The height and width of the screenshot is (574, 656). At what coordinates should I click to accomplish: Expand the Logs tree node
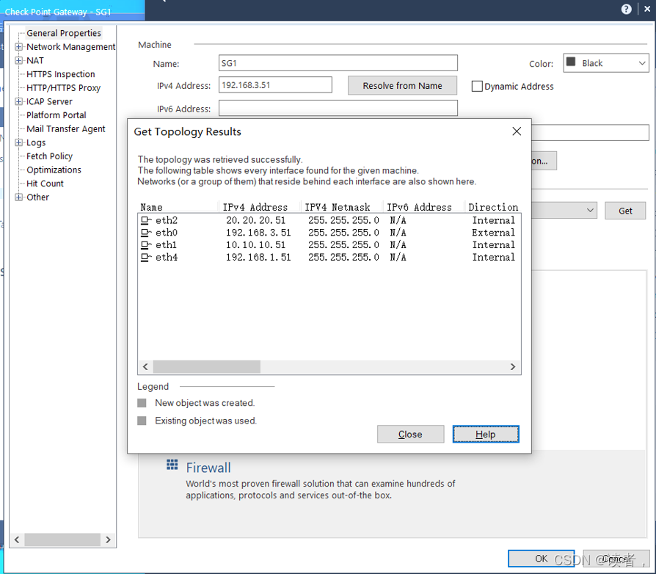(x=18, y=142)
